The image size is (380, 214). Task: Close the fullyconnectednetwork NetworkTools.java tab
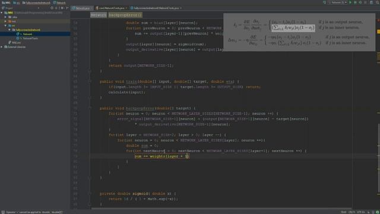coord(180,8)
